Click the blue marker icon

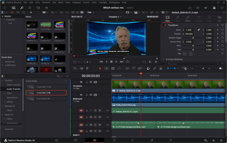pos(175,68)
